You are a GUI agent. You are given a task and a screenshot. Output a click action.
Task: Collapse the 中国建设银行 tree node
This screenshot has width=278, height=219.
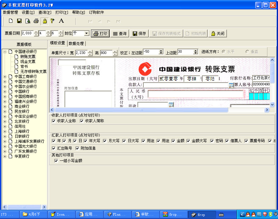coord(5,52)
